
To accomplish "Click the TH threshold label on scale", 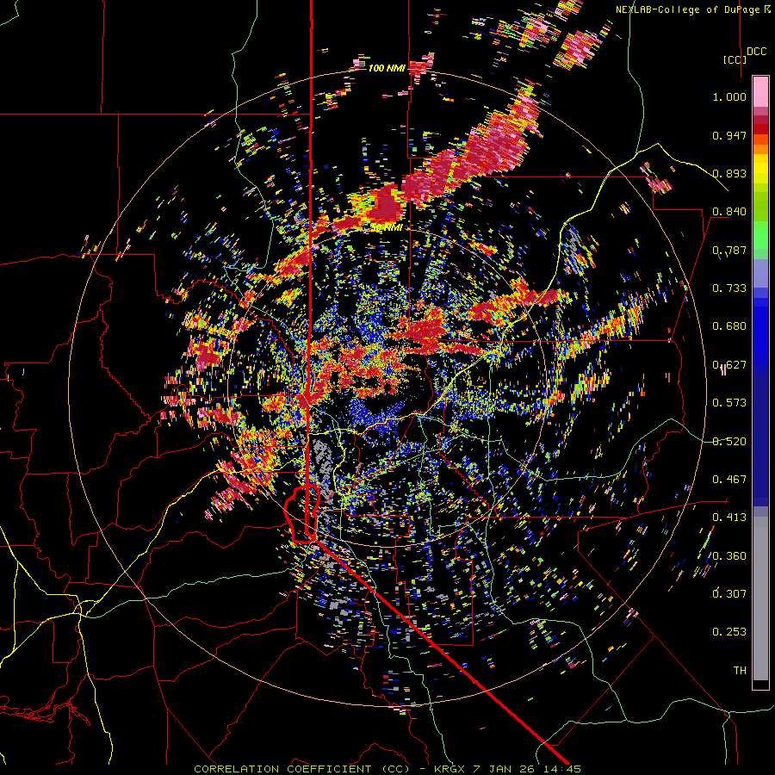I will 740,671.
